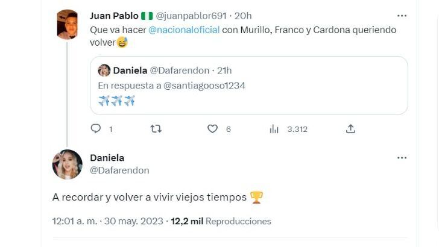Viewport: 439px width, 247px height.
Task: Click Daniela's name in the main tweet
Action: [x=107, y=158]
